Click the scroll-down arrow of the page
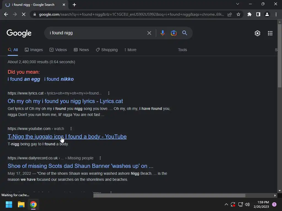The image size is (282, 211). coord(280,191)
